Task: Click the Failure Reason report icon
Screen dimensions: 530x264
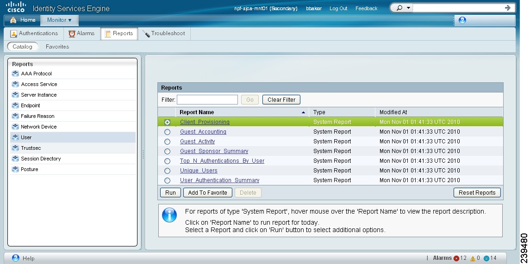Action: (x=15, y=116)
